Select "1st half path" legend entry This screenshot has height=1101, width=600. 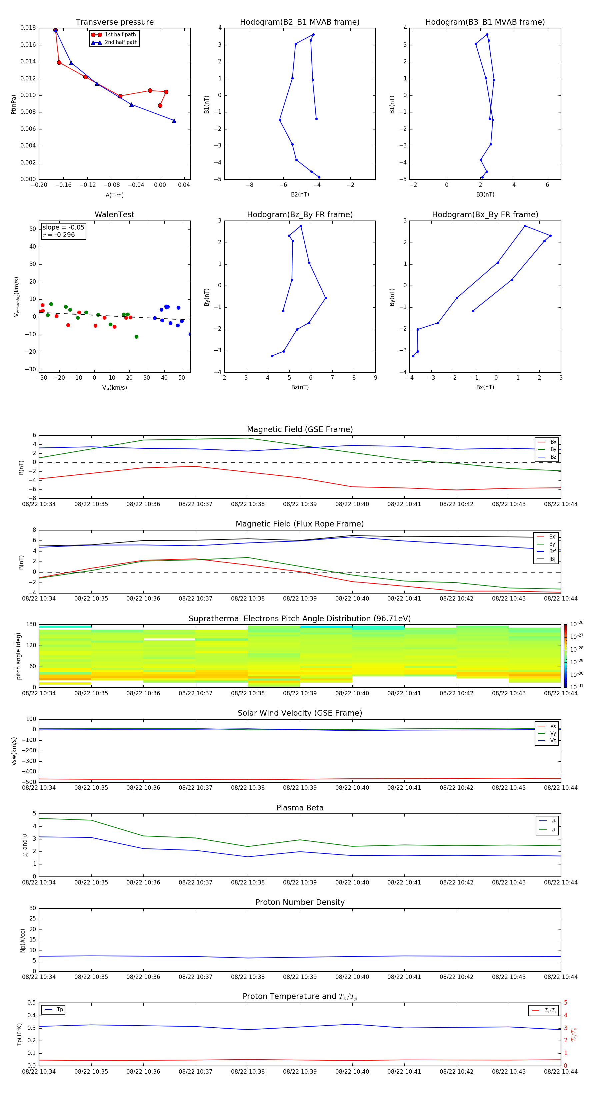pos(114,35)
